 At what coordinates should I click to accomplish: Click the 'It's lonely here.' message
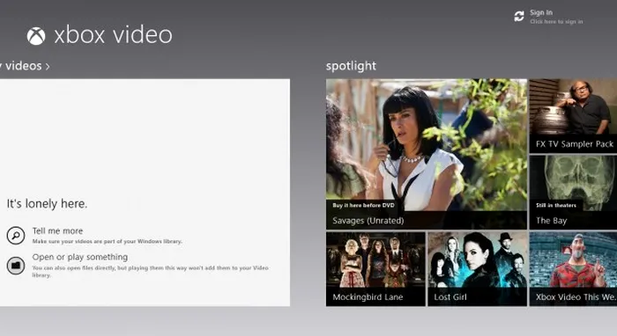[47, 204]
